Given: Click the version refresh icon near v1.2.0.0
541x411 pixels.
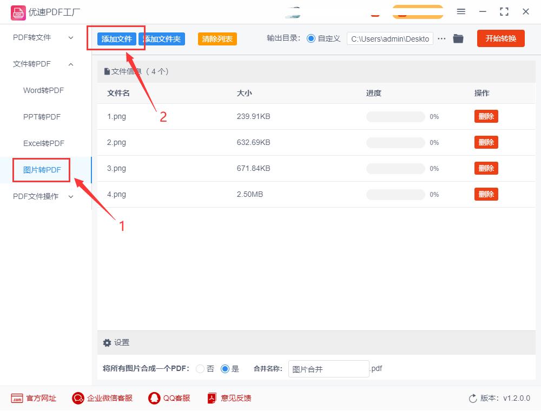Looking at the screenshot, I should click(471, 398).
